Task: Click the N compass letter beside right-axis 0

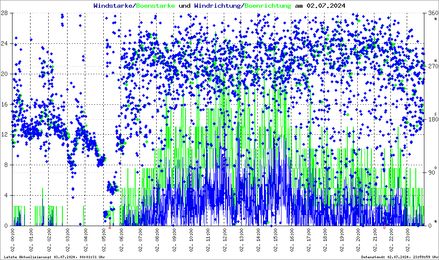Action: click(x=436, y=221)
